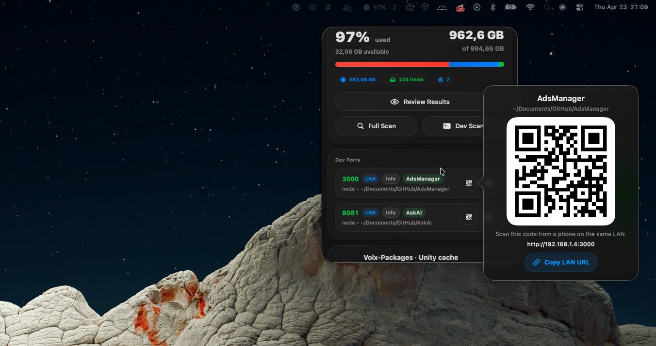656x346 pixels.
Task: Click the node • ~/Documents/GitHub/AdsManager row text
Action: click(396, 189)
